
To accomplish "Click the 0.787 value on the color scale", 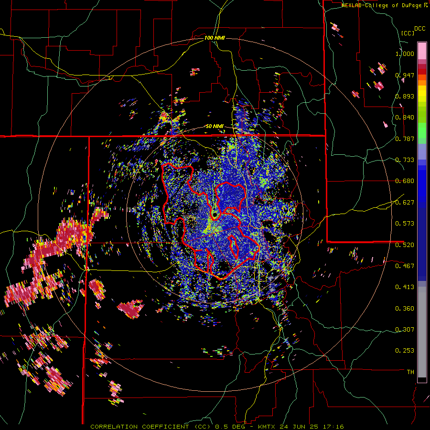I will (405, 139).
